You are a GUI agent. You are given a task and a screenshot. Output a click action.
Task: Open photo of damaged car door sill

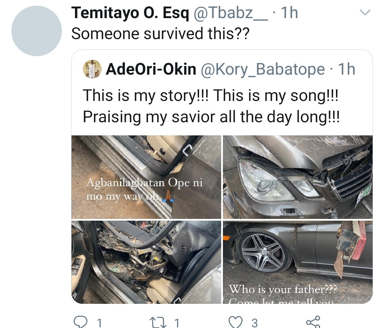146,177
